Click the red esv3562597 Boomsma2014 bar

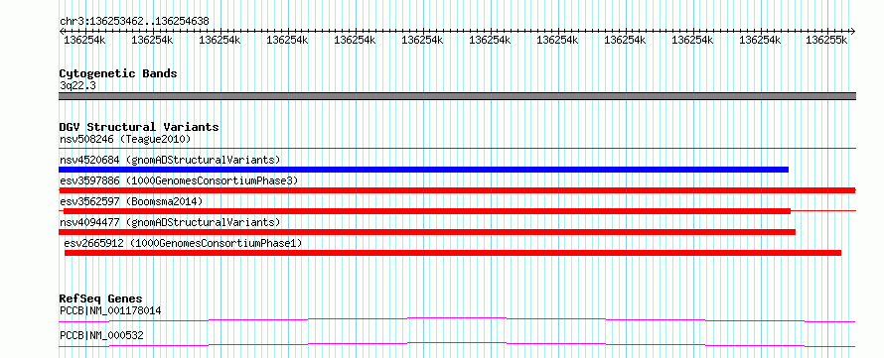tap(427, 211)
